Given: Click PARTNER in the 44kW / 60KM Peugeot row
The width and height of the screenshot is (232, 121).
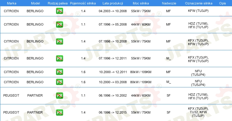Looking at the screenshot, I should [35, 95].
